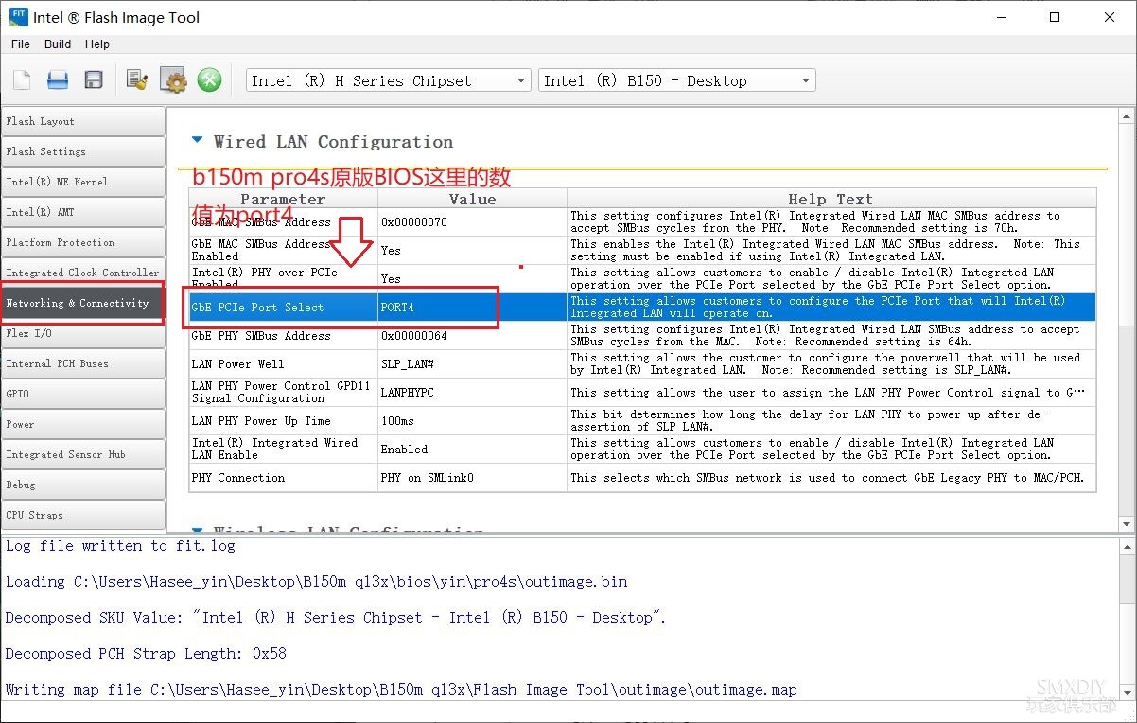
Task: Click the 'Log file written to fit.log' line
Action: [120, 546]
